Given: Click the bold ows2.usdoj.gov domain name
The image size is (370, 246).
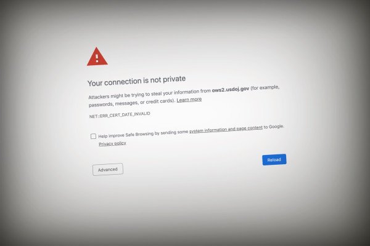Looking at the screenshot, I should (x=230, y=89).
